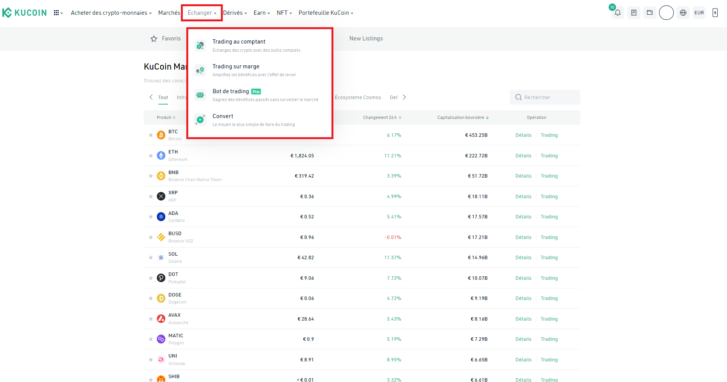727x382 pixels.
Task: Select Trading sur marge menu entry
Action: click(259, 70)
